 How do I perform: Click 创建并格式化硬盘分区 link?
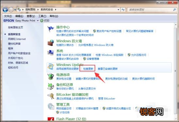click(118, 108)
